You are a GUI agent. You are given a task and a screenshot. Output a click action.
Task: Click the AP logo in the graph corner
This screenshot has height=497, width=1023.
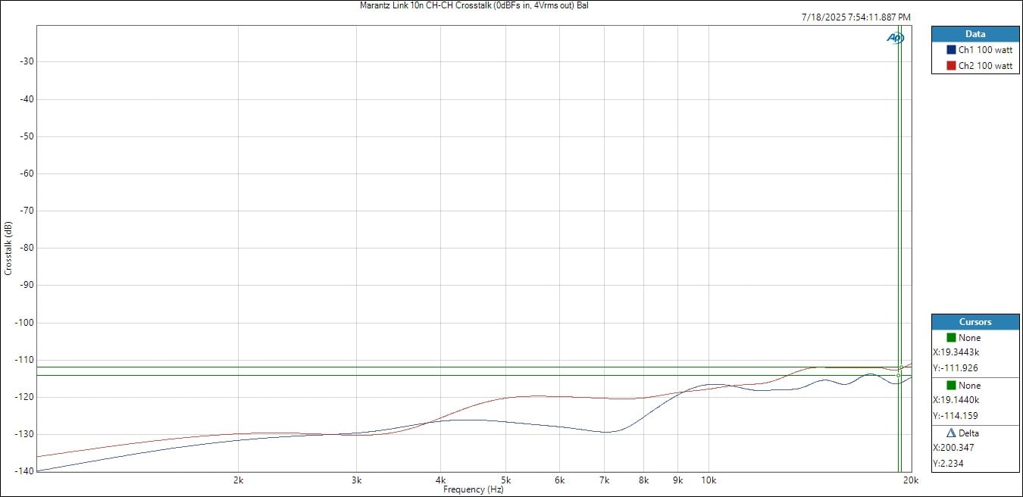point(895,38)
